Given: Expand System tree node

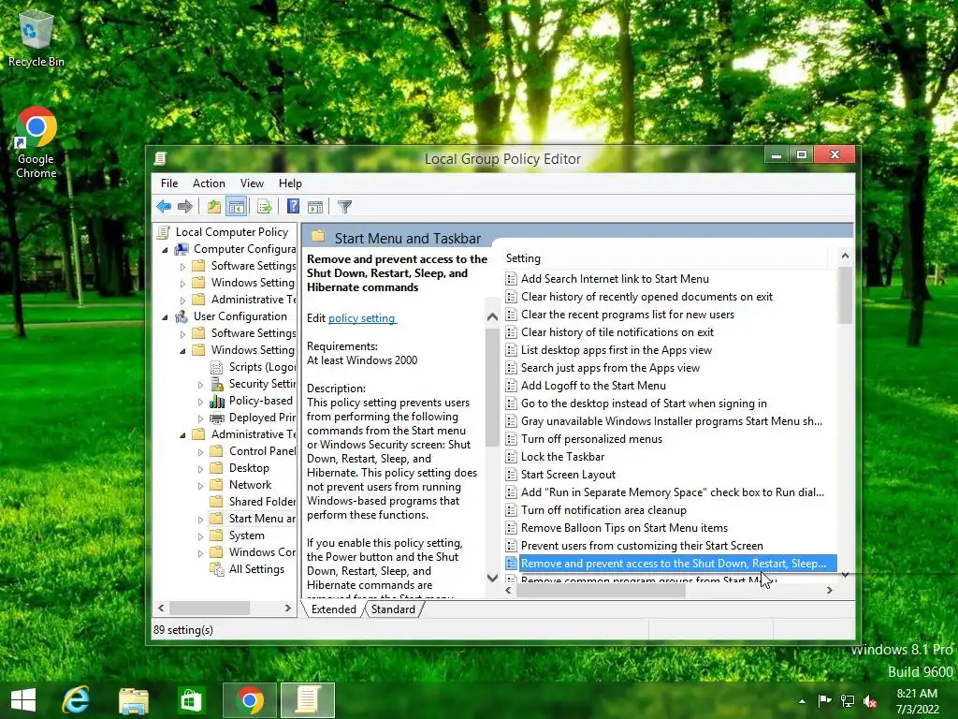Looking at the screenshot, I should pyautogui.click(x=200, y=536).
